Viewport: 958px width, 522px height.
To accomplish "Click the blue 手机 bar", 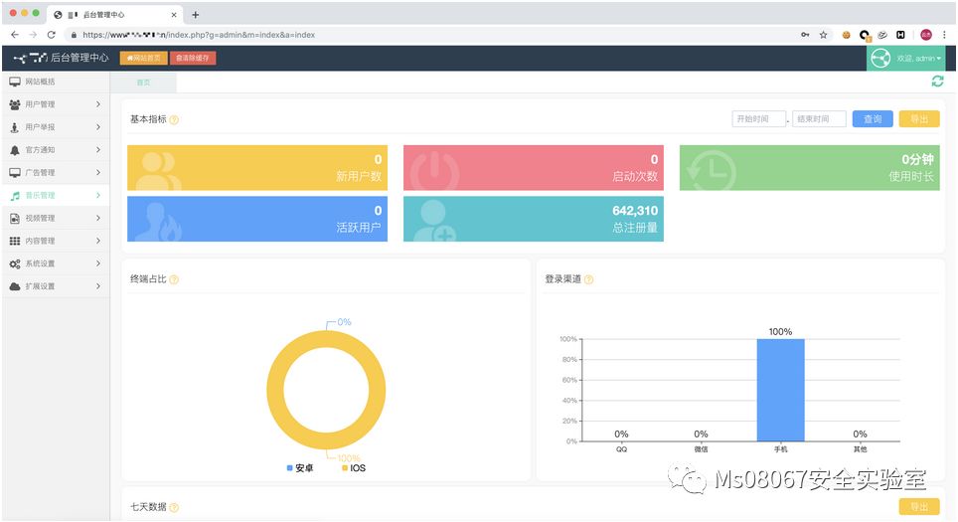I will pos(780,390).
